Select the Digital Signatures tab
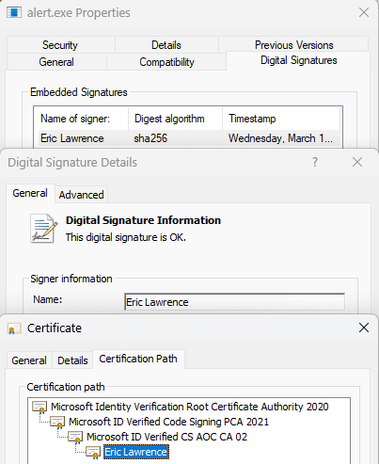379x464 pixels. point(298,60)
